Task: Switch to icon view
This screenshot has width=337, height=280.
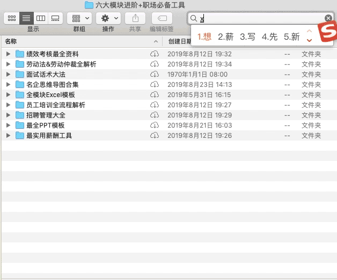Action: 12,18
